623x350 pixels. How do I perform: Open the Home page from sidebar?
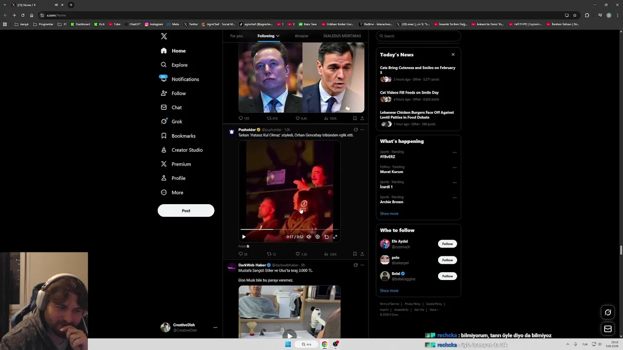[173, 51]
